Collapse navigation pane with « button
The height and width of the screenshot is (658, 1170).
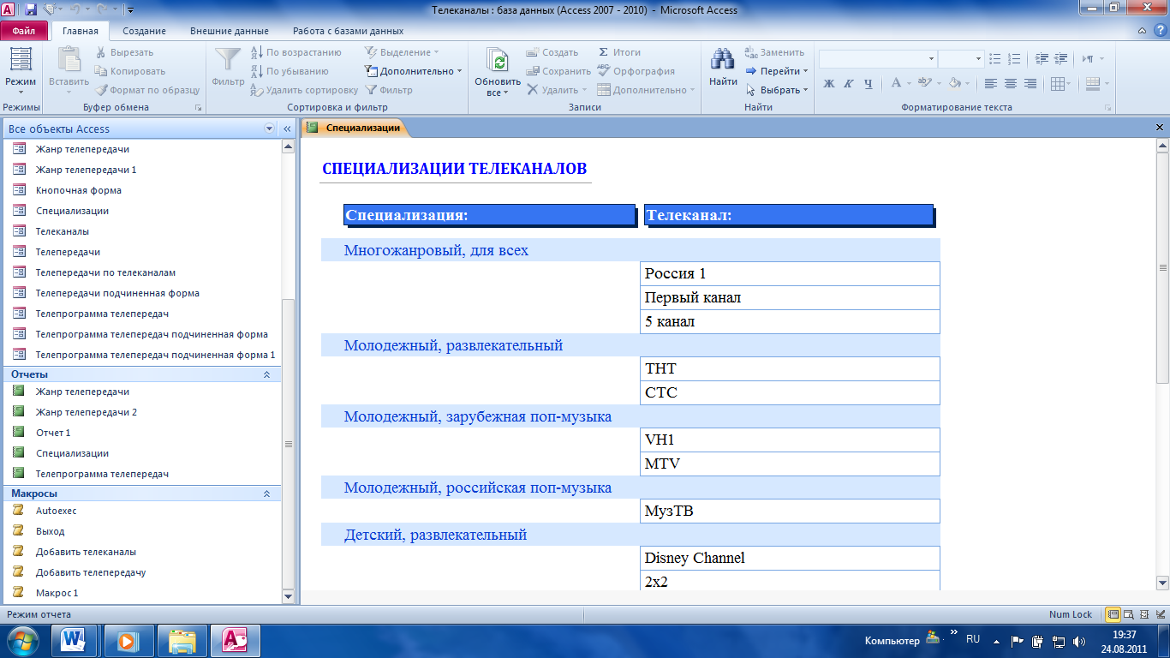tap(287, 129)
